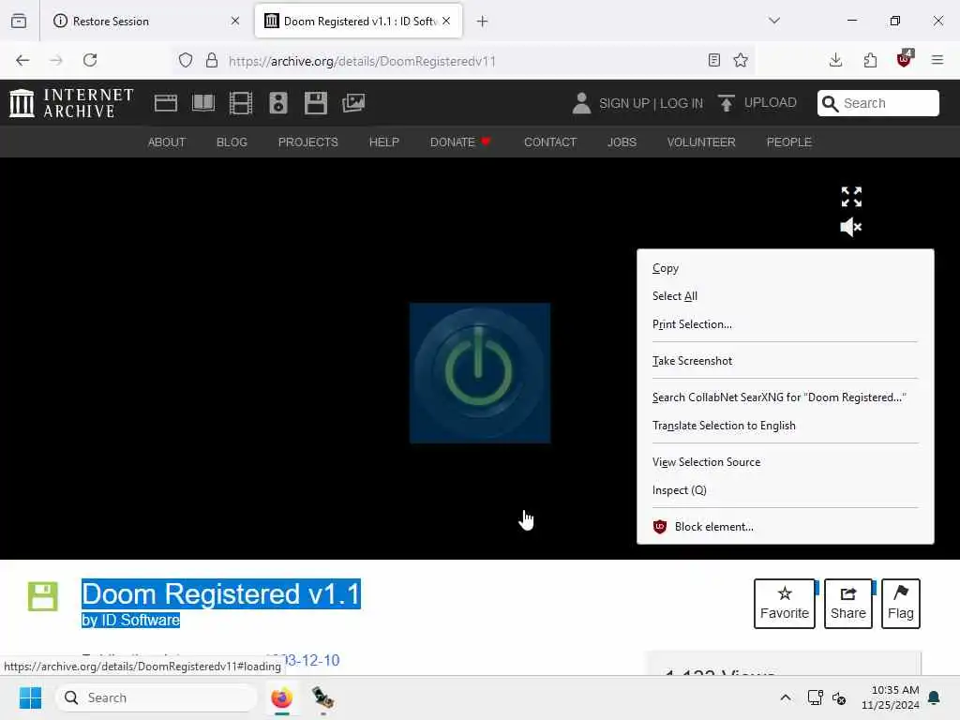Open the JOBS link

[622, 142]
